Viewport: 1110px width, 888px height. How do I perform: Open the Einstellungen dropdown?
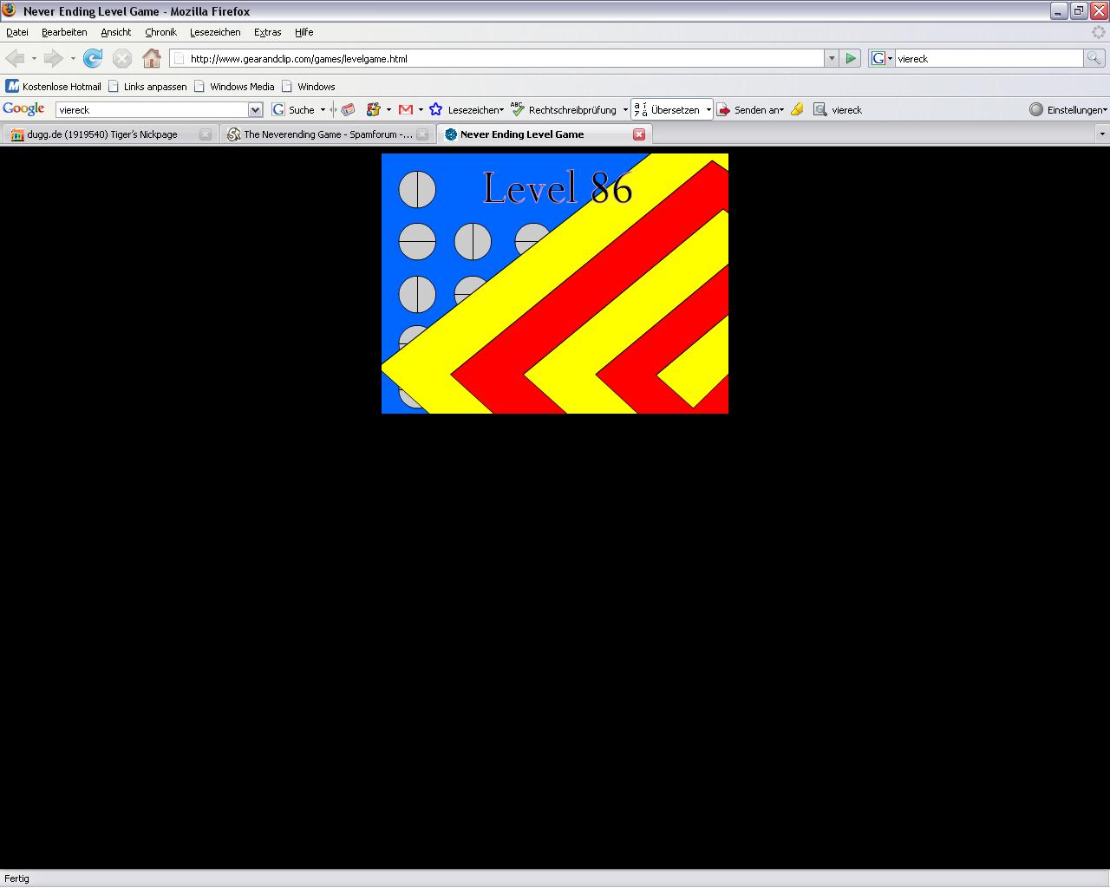coord(1068,110)
